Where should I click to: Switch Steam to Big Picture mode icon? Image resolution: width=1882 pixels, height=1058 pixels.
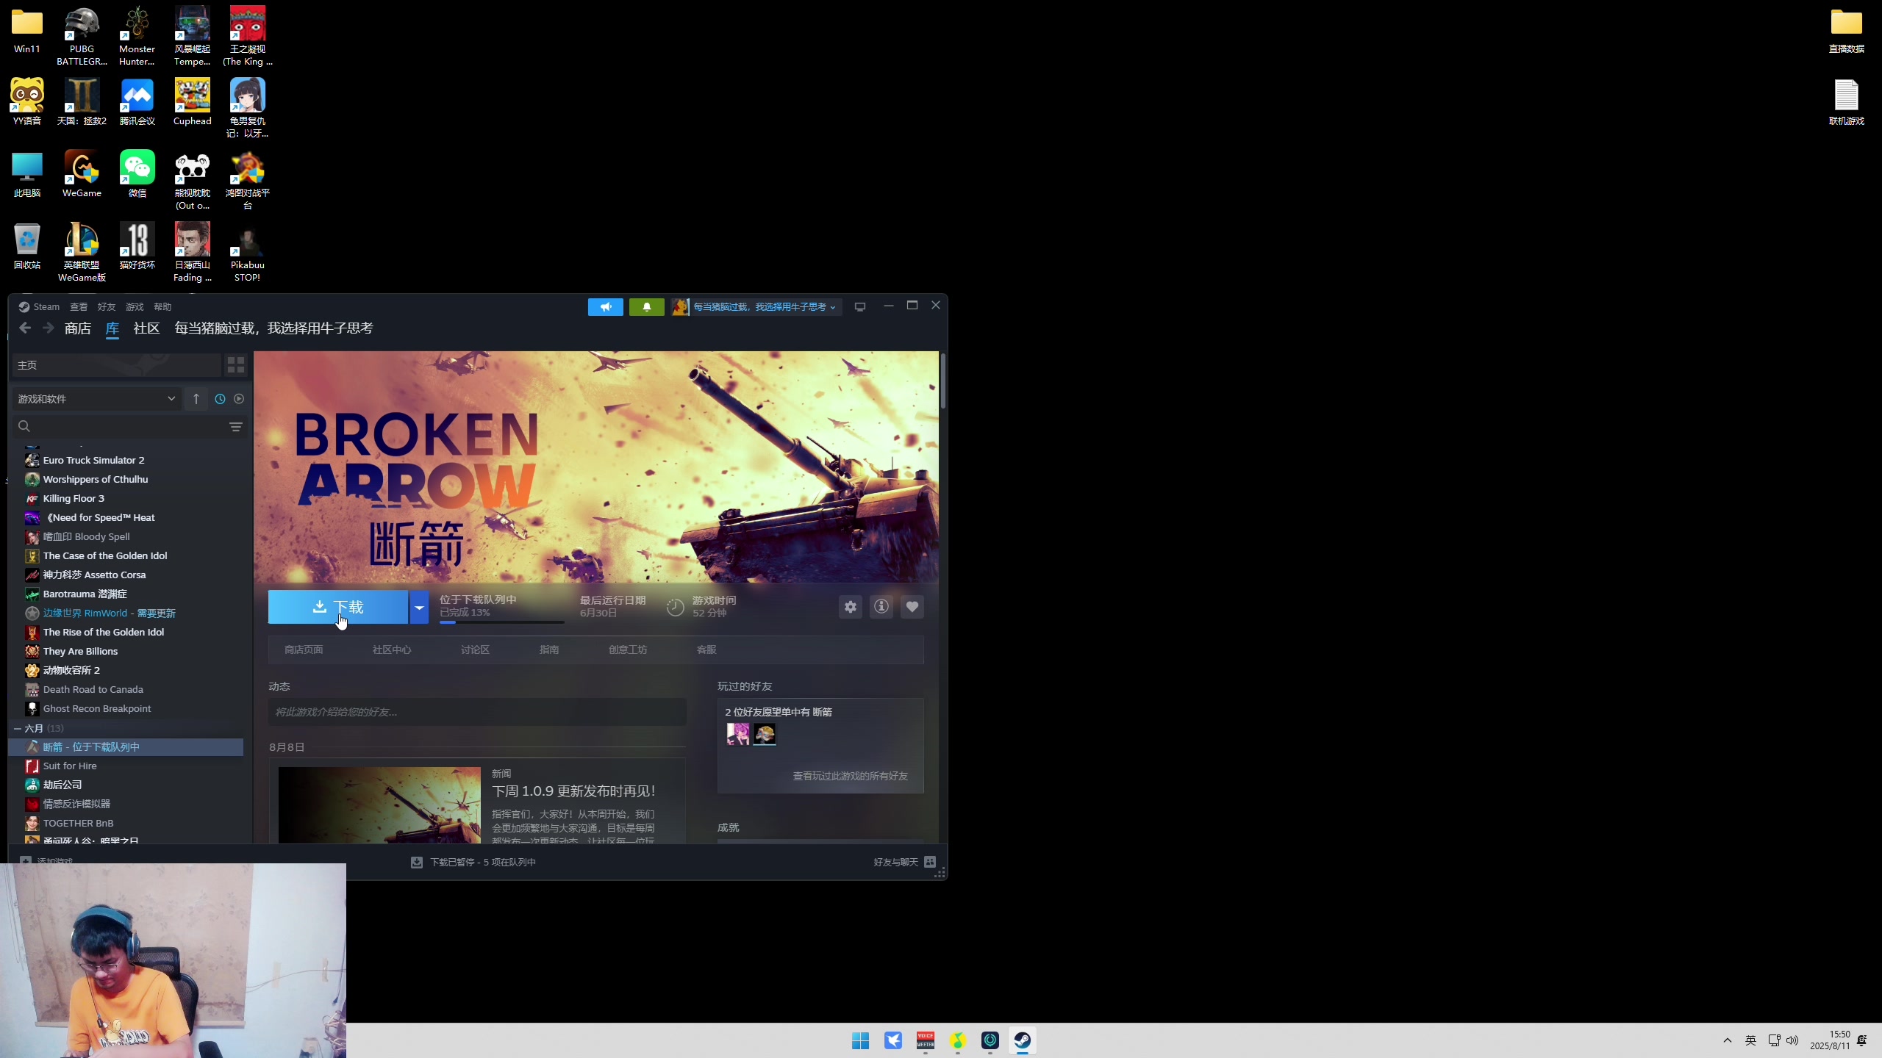point(859,306)
